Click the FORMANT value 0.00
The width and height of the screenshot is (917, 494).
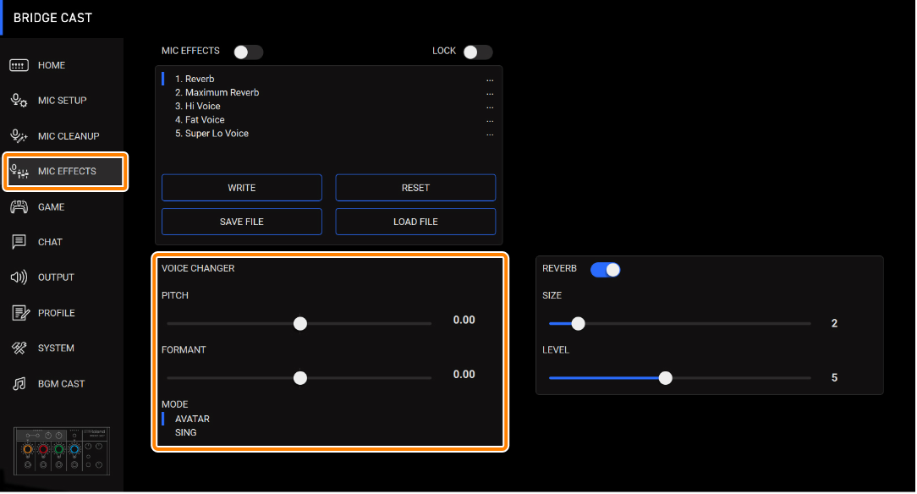tap(464, 374)
